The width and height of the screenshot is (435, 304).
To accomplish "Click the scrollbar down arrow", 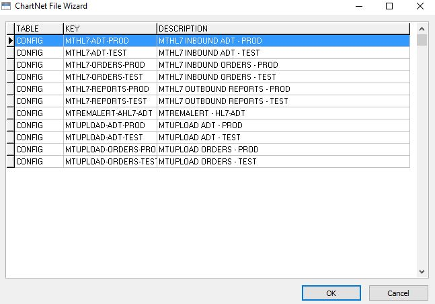I will click(x=422, y=272).
